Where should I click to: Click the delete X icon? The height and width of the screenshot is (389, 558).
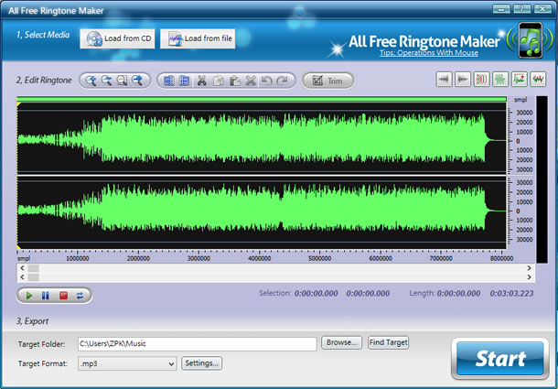click(x=251, y=81)
